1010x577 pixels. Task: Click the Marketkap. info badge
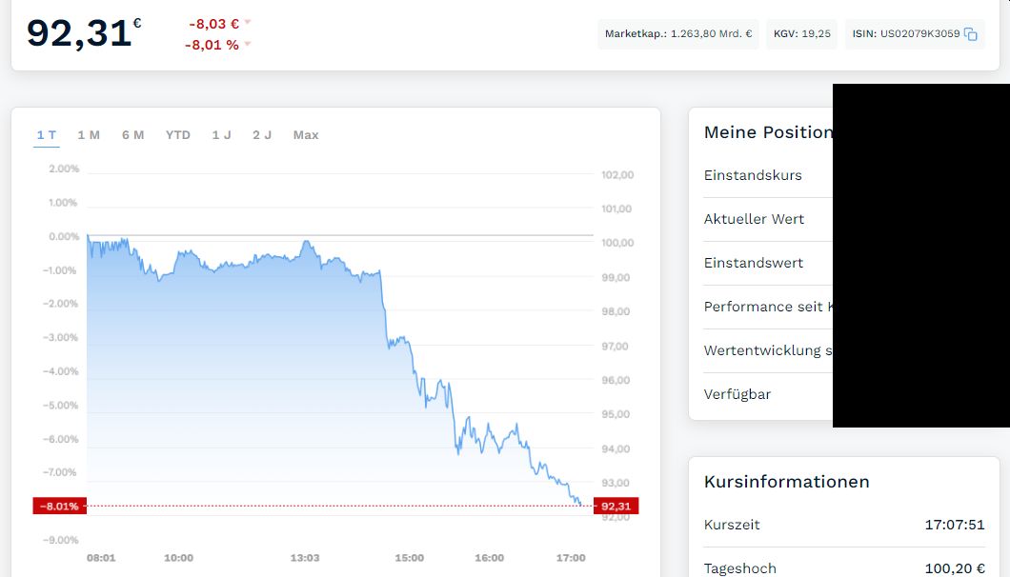[x=678, y=34]
